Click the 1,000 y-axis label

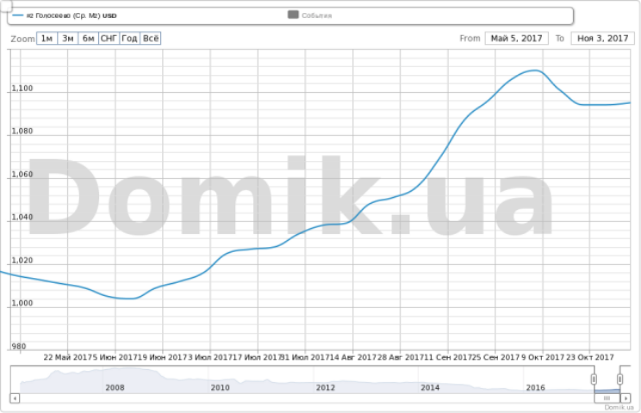(22, 303)
